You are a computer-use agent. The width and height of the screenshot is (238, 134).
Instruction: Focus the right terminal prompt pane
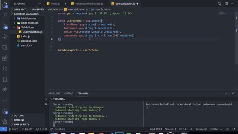(190, 114)
